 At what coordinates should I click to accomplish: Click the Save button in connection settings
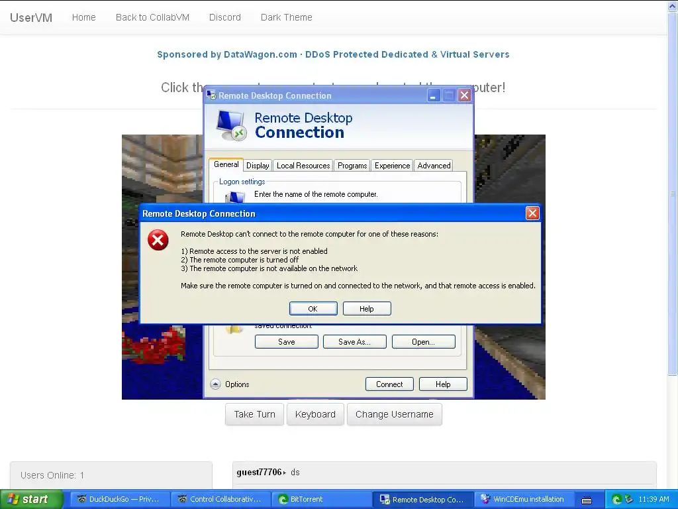[x=286, y=341]
